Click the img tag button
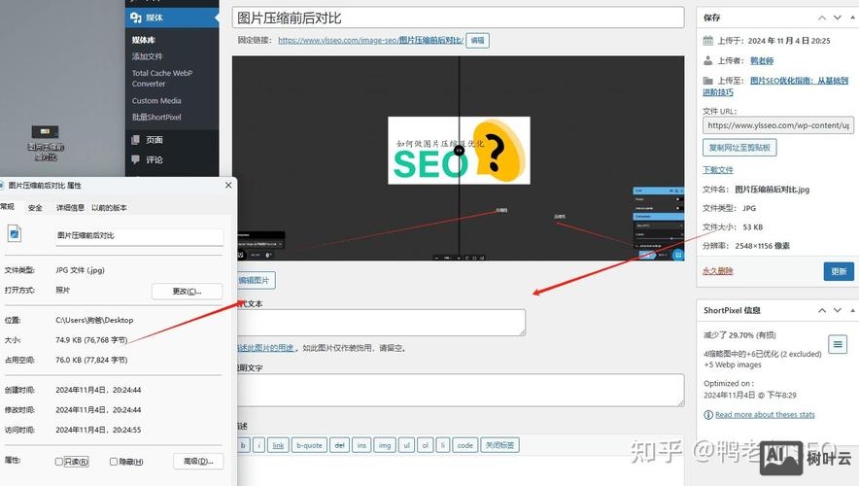This screenshot has height=486, width=859. (385, 445)
